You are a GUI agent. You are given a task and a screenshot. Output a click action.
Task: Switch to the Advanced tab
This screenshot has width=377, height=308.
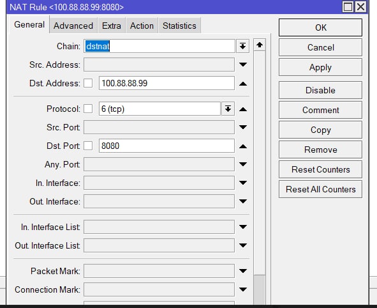(x=73, y=26)
